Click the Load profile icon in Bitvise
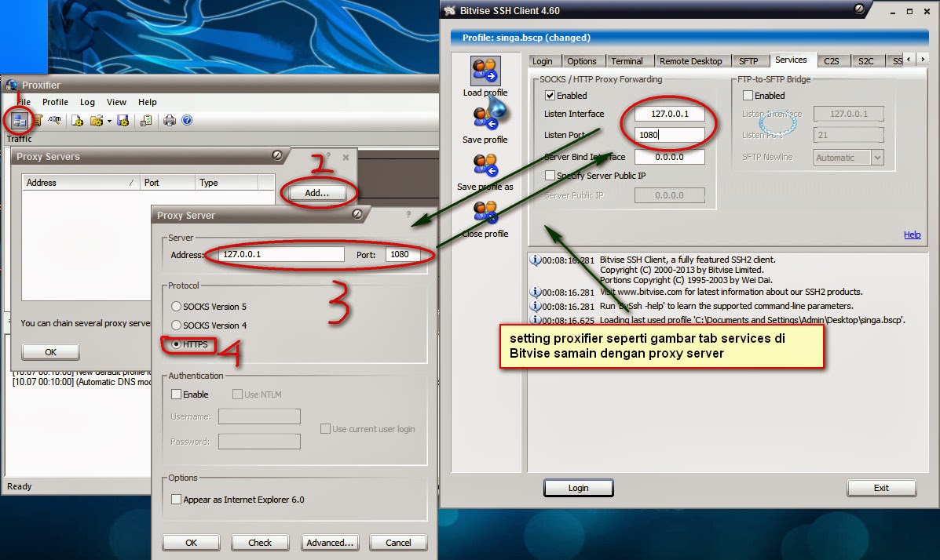This screenshot has width=940, height=560. coord(485,71)
